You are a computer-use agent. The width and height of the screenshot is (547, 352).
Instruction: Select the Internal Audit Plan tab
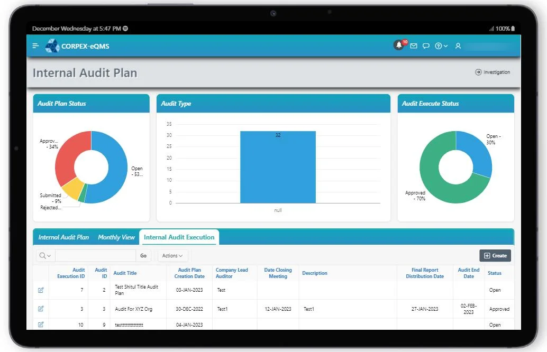(63, 237)
